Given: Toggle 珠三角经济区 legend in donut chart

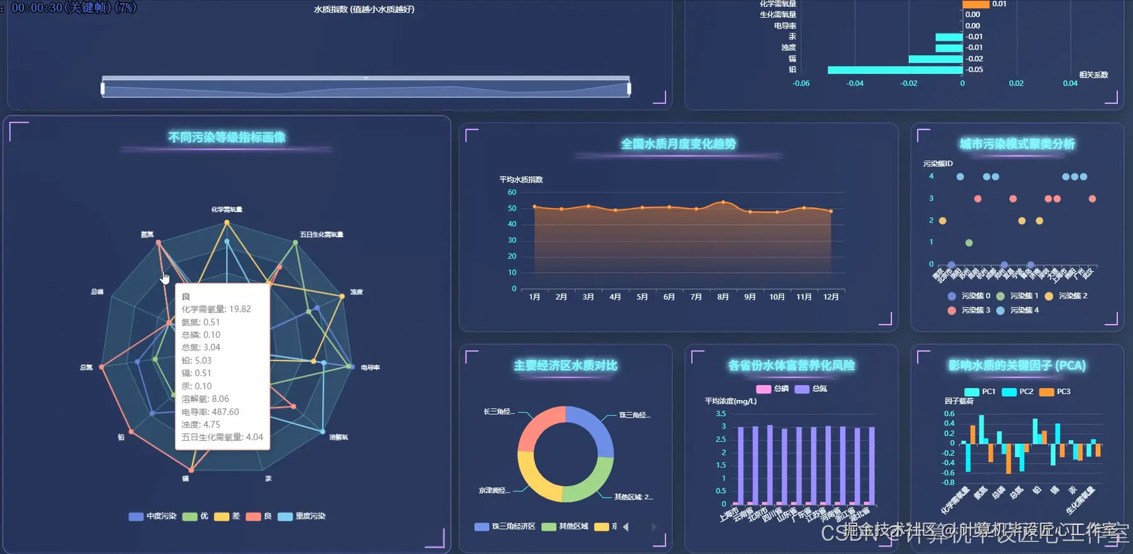Looking at the screenshot, I should coord(505,526).
